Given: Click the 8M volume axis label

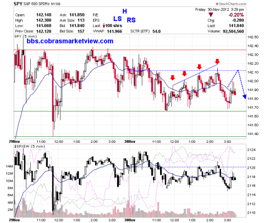Looking at the screenshot, I should [x=10, y=188].
